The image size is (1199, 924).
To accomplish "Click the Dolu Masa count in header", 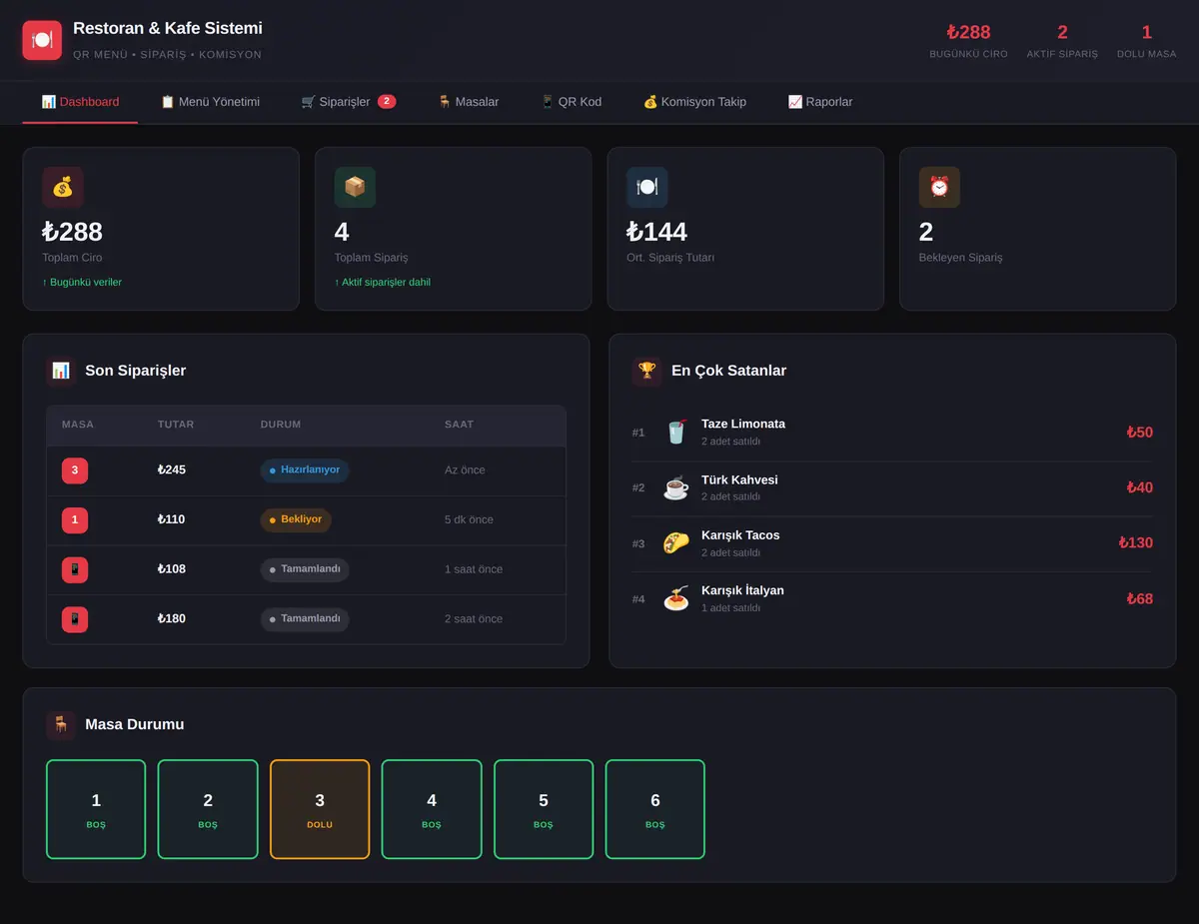I will click(1146, 32).
